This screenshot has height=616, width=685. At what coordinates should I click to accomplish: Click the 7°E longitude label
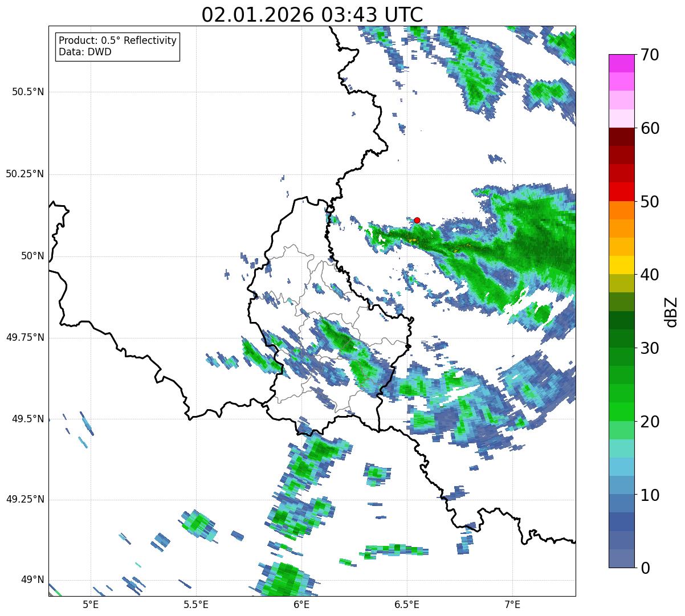(513, 605)
